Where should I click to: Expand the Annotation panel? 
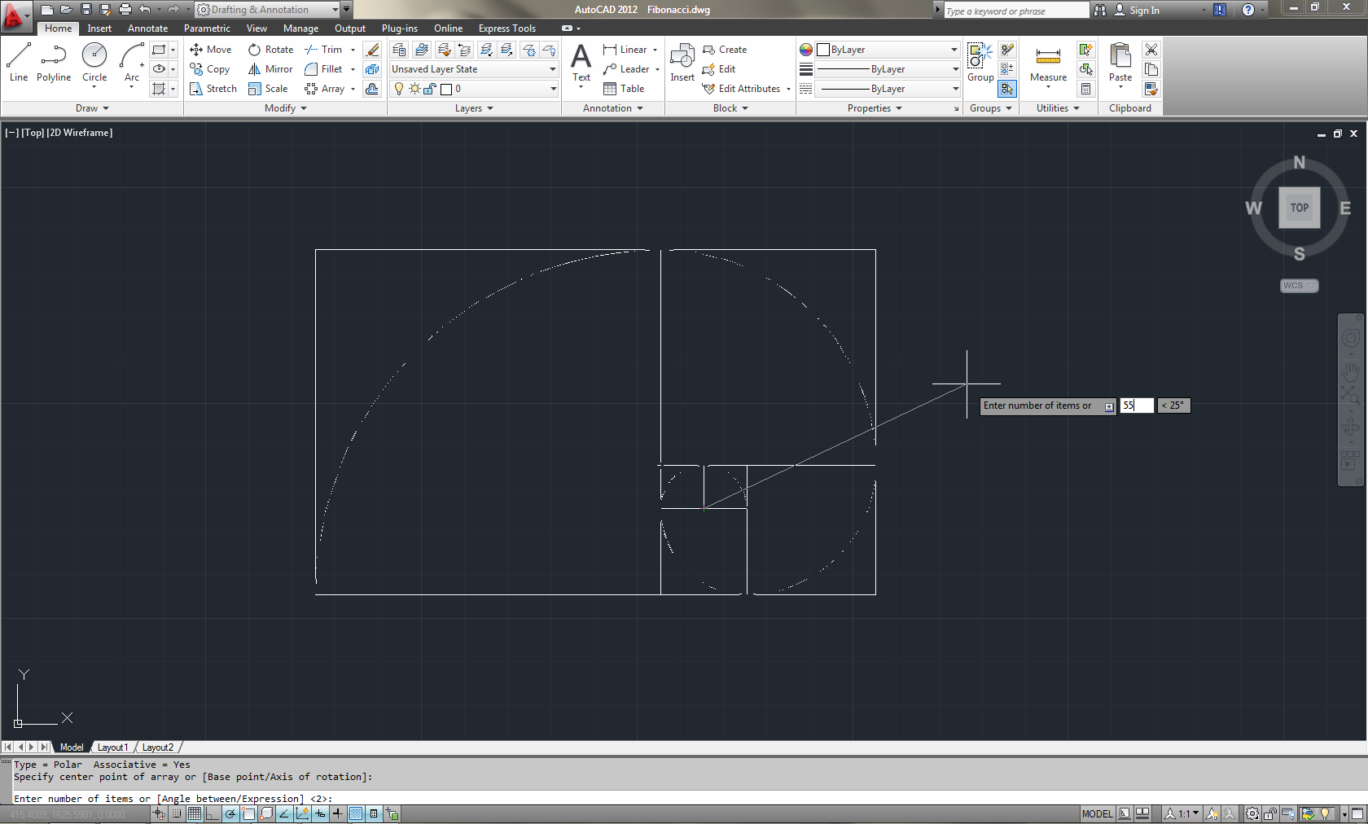[x=612, y=108]
